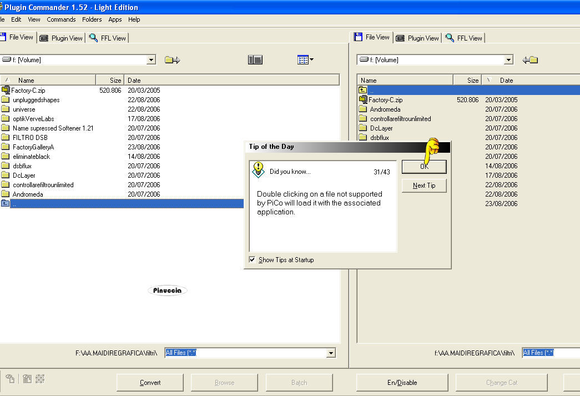Toggle Show Tips at Startup checkbox
This screenshot has width=580, height=396.
(x=252, y=259)
